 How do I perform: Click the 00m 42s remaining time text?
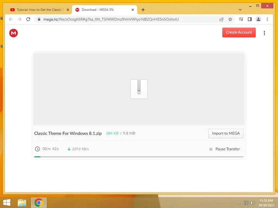pyautogui.click(x=50, y=149)
